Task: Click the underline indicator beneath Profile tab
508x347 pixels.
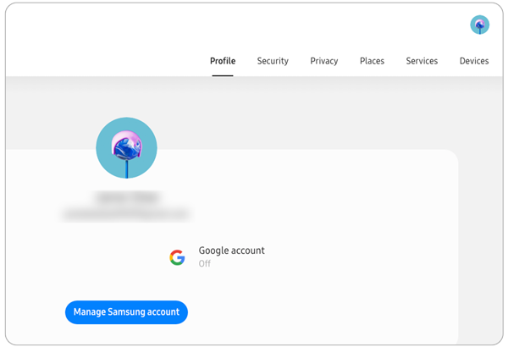Action: (x=223, y=75)
